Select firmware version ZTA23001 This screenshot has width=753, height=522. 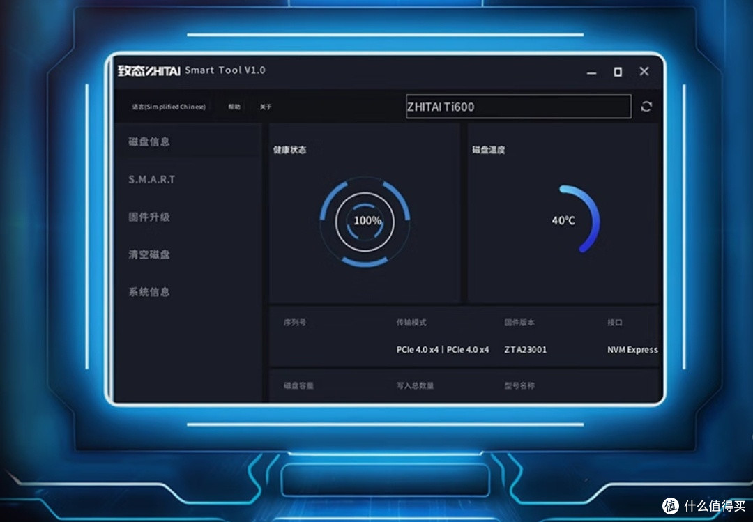click(x=526, y=350)
